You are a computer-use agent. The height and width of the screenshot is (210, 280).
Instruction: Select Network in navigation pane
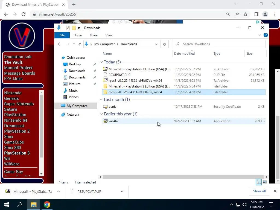click(73, 115)
